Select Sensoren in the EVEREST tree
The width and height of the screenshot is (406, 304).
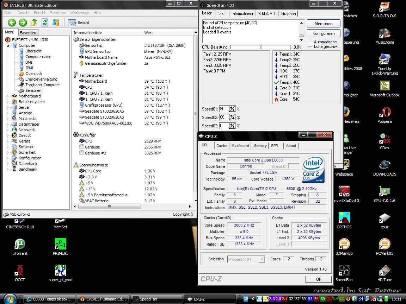pyautogui.click(x=33, y=90)
